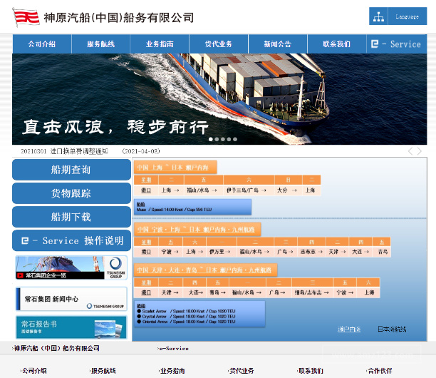Open 常石集团企业一览 video banner
This screenshot has height=378, width=436.
[71, 267]
